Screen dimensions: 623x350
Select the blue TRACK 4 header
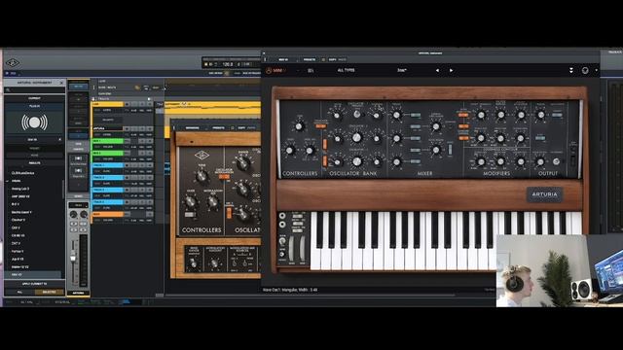(108, 202)
